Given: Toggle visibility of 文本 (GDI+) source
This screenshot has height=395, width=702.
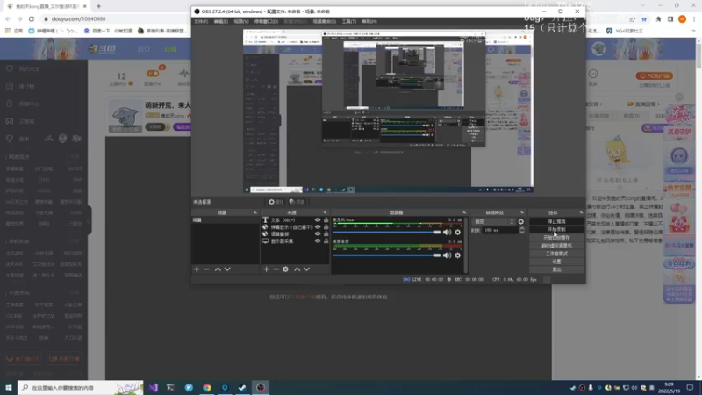Looking at the screenshot, I should tap(318, 220).
